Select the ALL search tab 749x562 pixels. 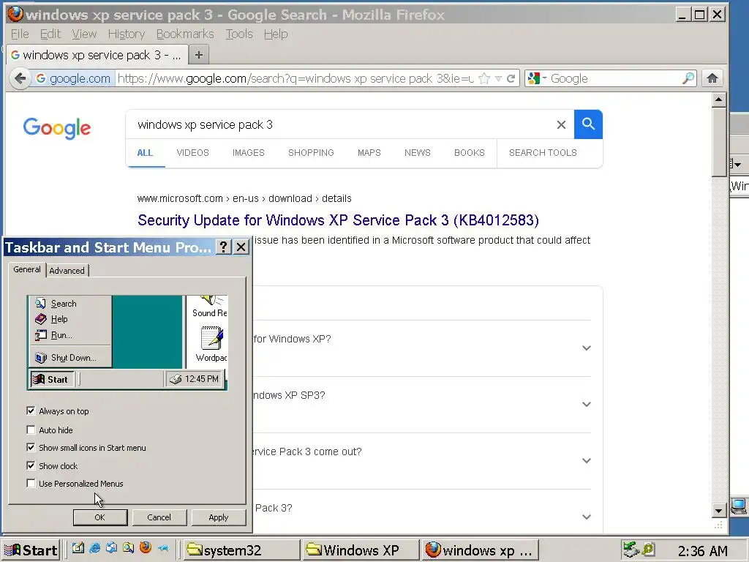tap(145, 153)
